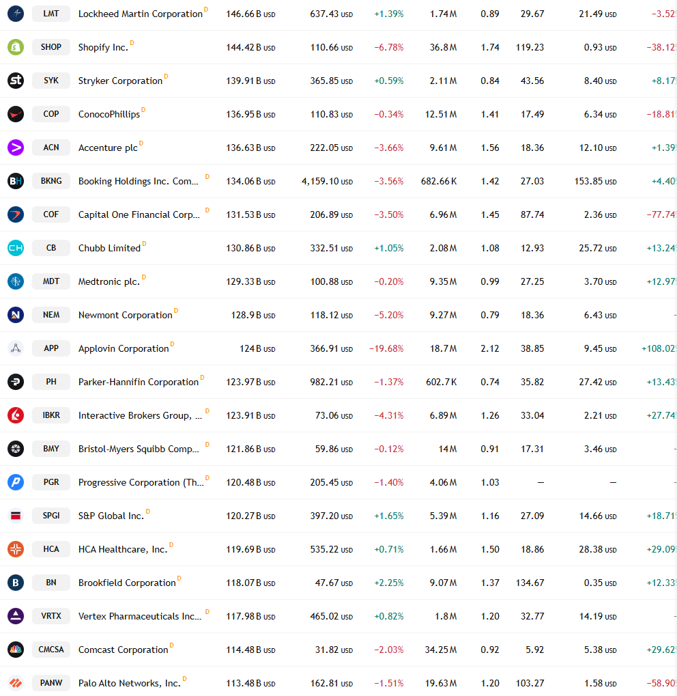The height and width of the screenshot is (696, 677).
Task: Click the Progressive blue logo icon
Action: coord(16,482)
